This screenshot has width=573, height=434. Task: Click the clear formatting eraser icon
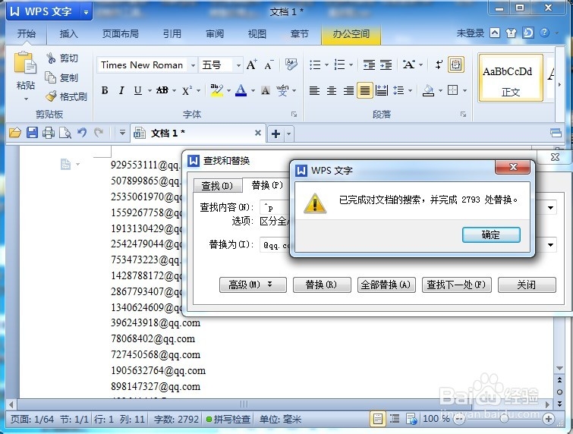coord(291,64)
